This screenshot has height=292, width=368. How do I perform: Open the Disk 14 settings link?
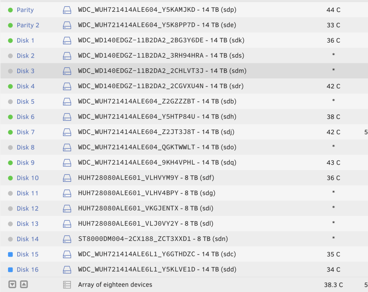[x=28, y=239]
